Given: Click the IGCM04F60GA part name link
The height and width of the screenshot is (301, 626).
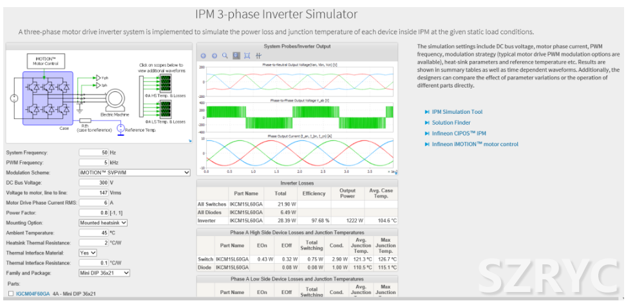Looking at the screenshot, I should coord(33,293).
